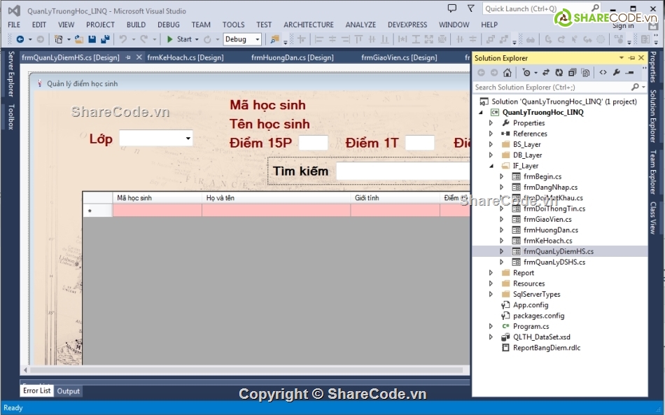Expand the Report folder
The width and height of the screenshot is (665, 415).
pyautogui.click(x=491, y=272)
